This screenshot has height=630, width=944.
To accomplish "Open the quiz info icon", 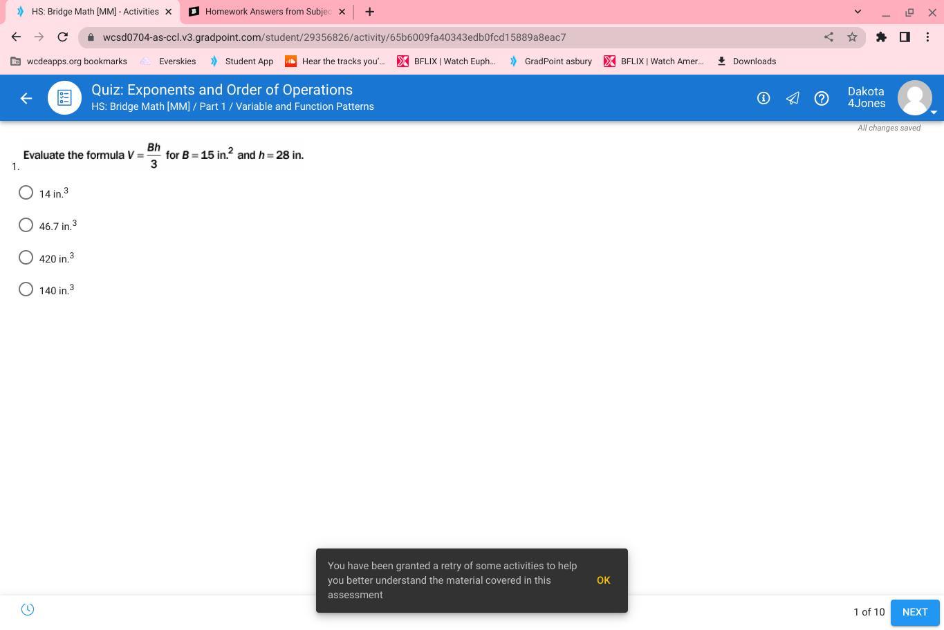I will pyautogui.click(x=763, y=98).
